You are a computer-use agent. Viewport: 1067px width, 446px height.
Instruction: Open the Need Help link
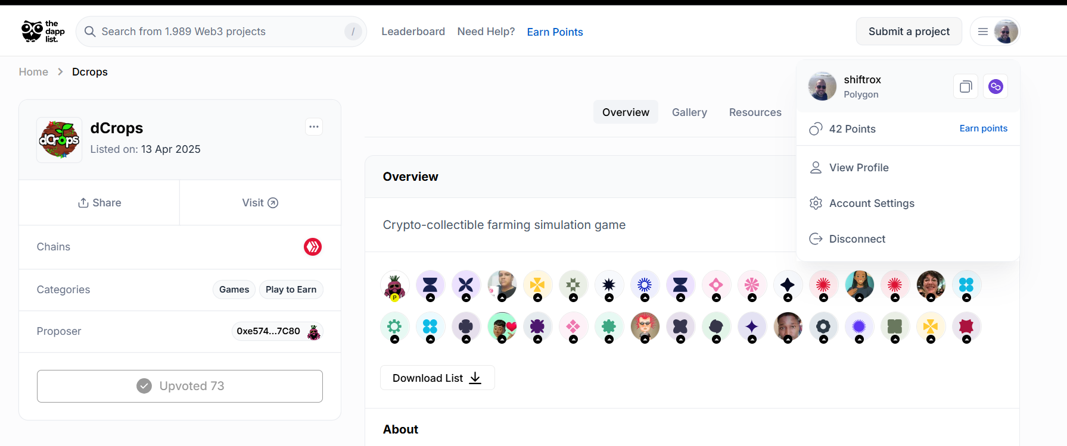[x=486, y=32]
